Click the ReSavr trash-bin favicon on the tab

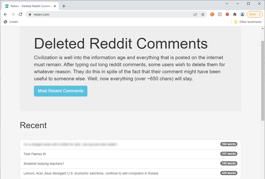point(6,6)
